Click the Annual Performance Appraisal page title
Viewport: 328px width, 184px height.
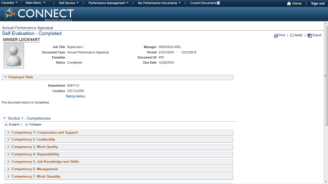pos(27,28)
